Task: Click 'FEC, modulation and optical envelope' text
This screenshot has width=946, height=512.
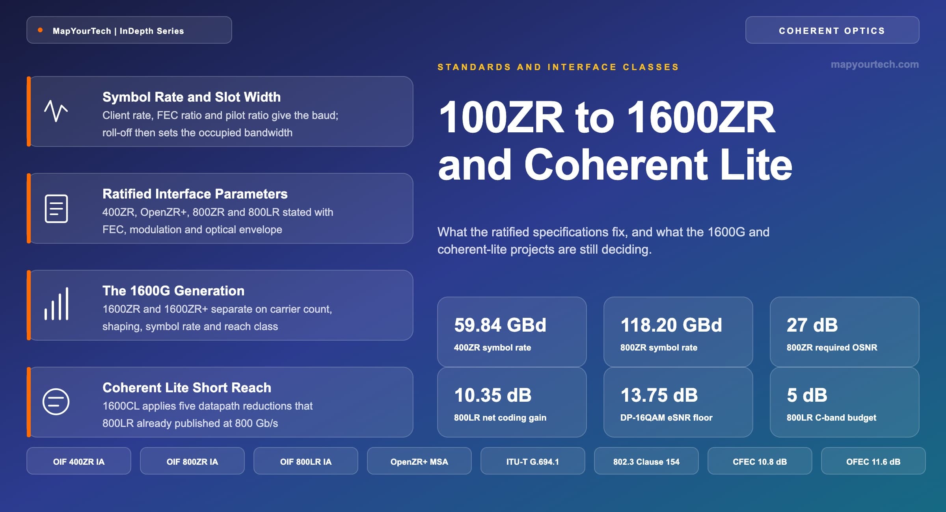Action: tap(192, 229)
